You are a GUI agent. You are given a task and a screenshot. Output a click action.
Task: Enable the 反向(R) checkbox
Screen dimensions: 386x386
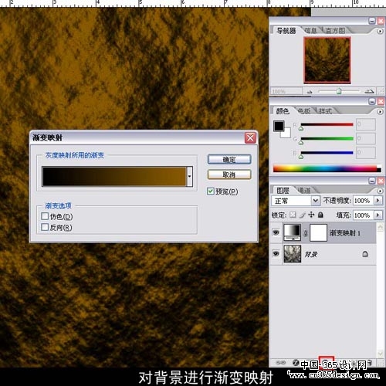pyautogui.click(x=45, y=227)
